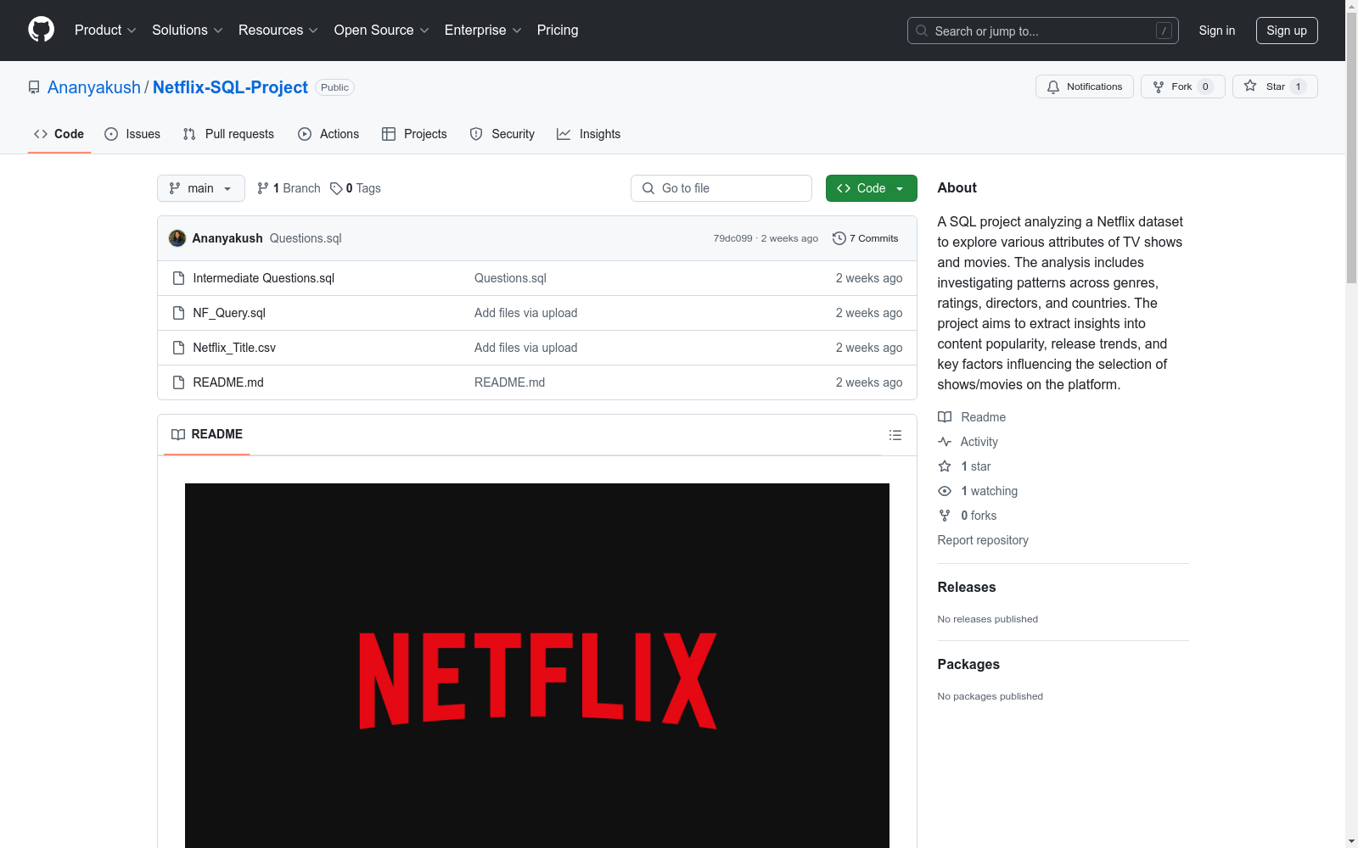This screenshot has width=1358, height=848.
Task: Expand the Solutions menu
Action: [188, 30]
